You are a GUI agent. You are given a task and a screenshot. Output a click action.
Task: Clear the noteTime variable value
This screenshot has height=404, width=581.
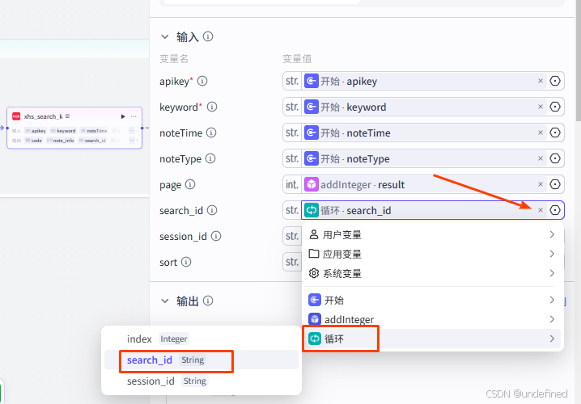(541, 133)
